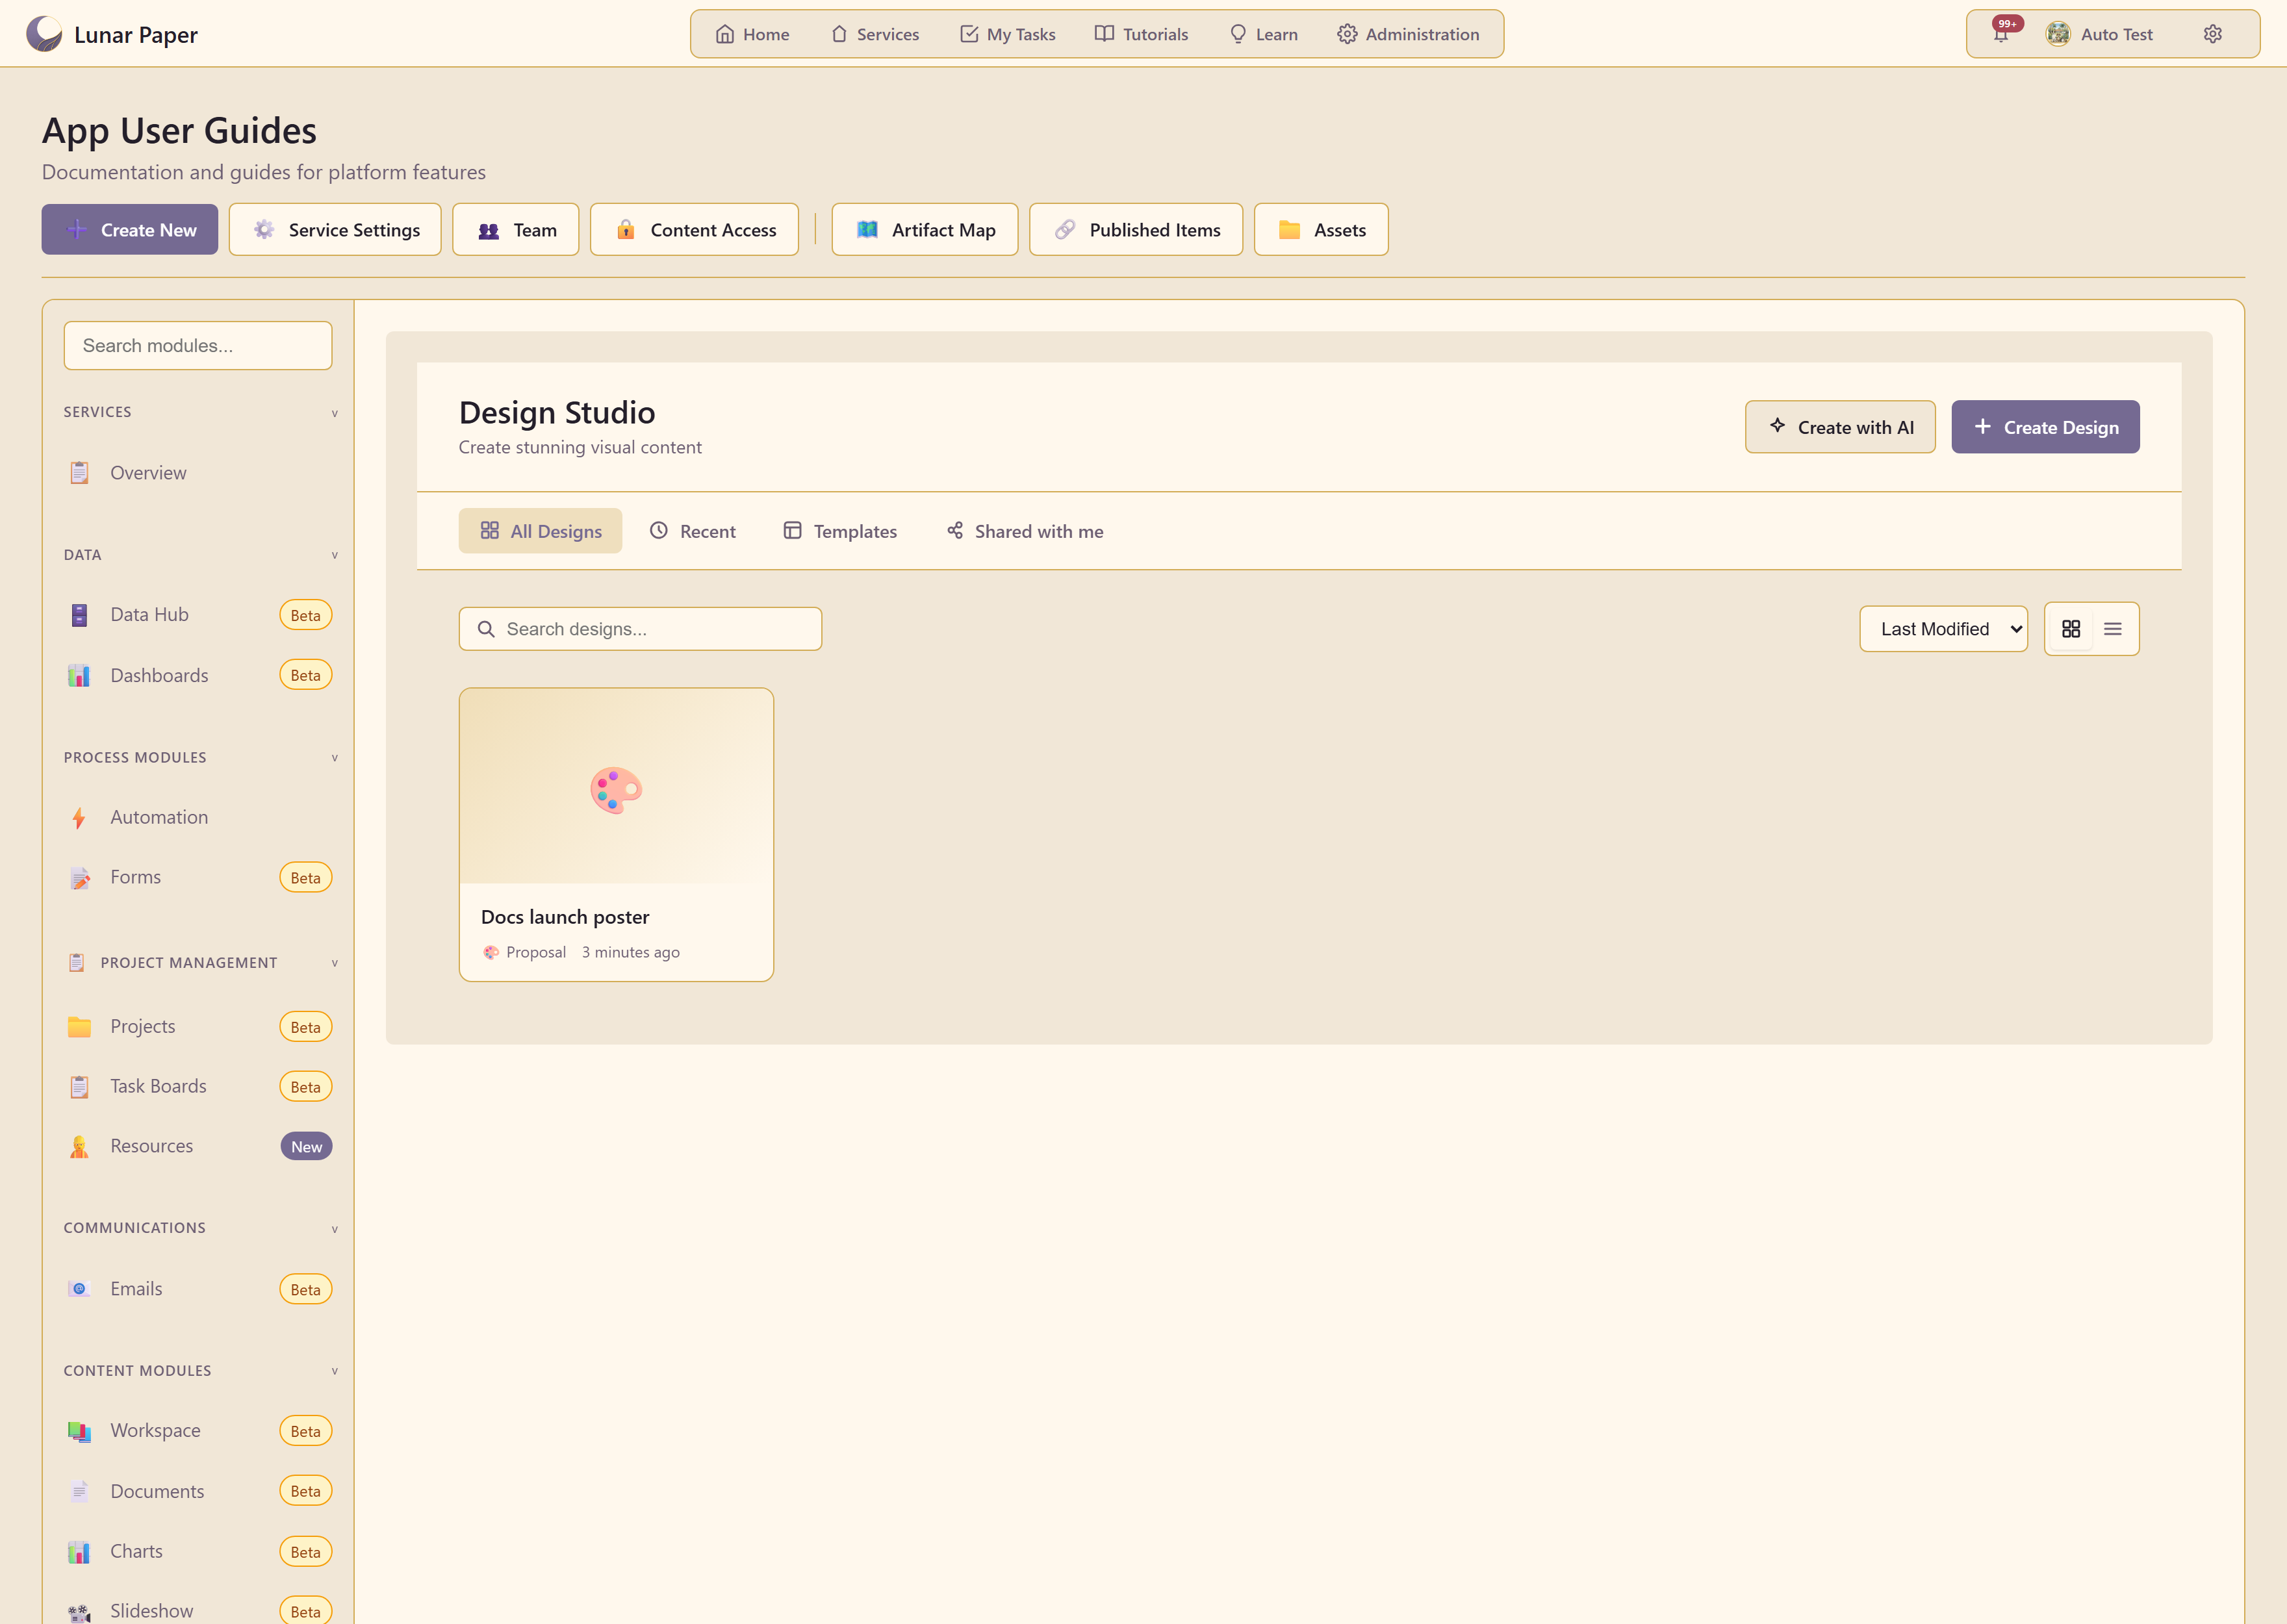Click the Forms pencil icon
Screen dimensions: 2287x1624
tap(79, 878)
